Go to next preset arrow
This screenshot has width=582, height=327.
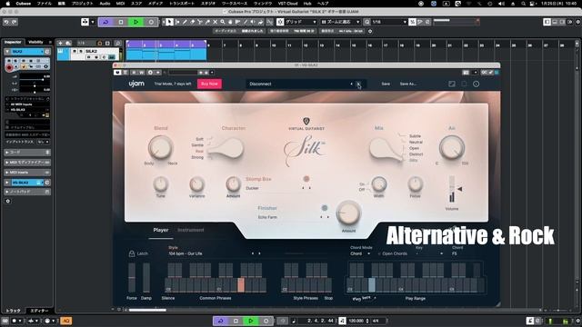[x=358, y=84]
